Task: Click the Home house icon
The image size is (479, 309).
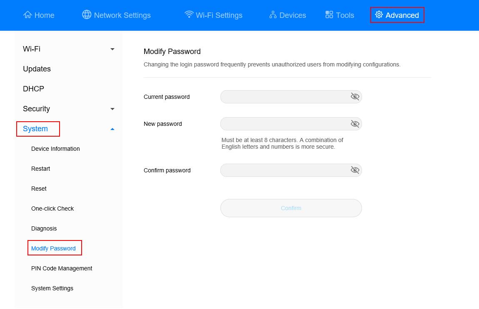Action: (27, 15)
